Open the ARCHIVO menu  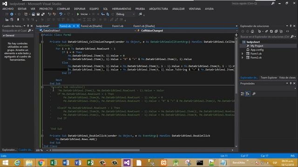(8, 9)
